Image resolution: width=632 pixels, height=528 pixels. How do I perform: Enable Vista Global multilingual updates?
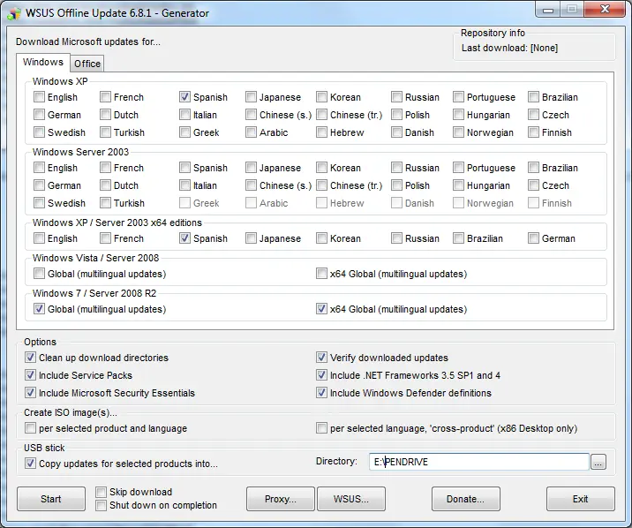tap(39, 274)
